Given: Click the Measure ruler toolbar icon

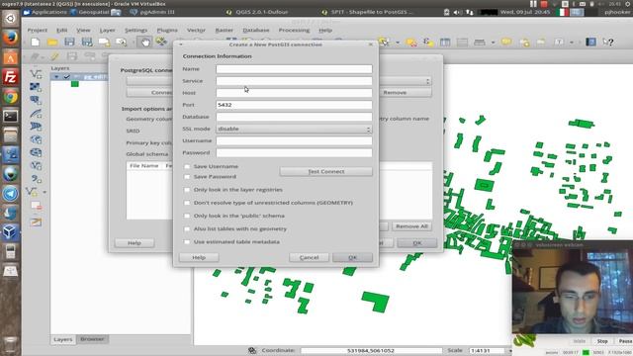Looking at the screenshot, I should coord(480,42).
